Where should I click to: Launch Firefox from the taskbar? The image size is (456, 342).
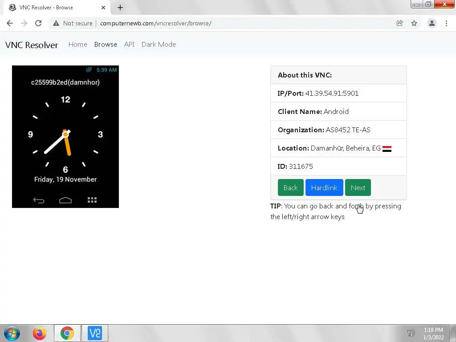pos(40,333)
